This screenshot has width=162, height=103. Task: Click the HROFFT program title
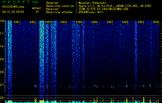pyautogui.click(x=16, y=2)
